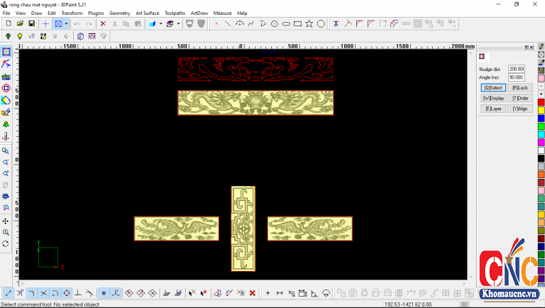Click the Nudge dist. input field
Image resolution: width=545 pixels, height=308 pixels.
(x=516, y=69)
